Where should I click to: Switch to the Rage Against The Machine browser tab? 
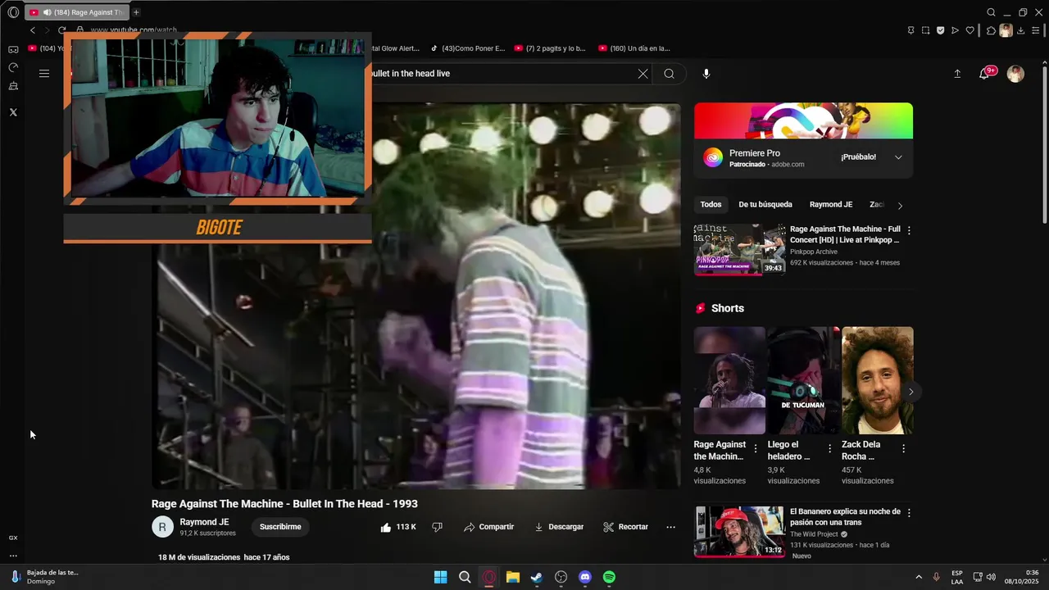[76, 12]
